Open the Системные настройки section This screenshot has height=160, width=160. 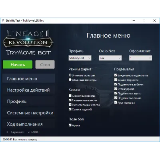[x=29, y=113]
